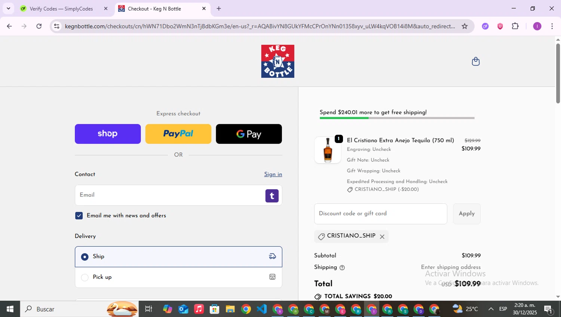Click the store icon in Pick up row
The image size is (561, 317).
[272, 277]
